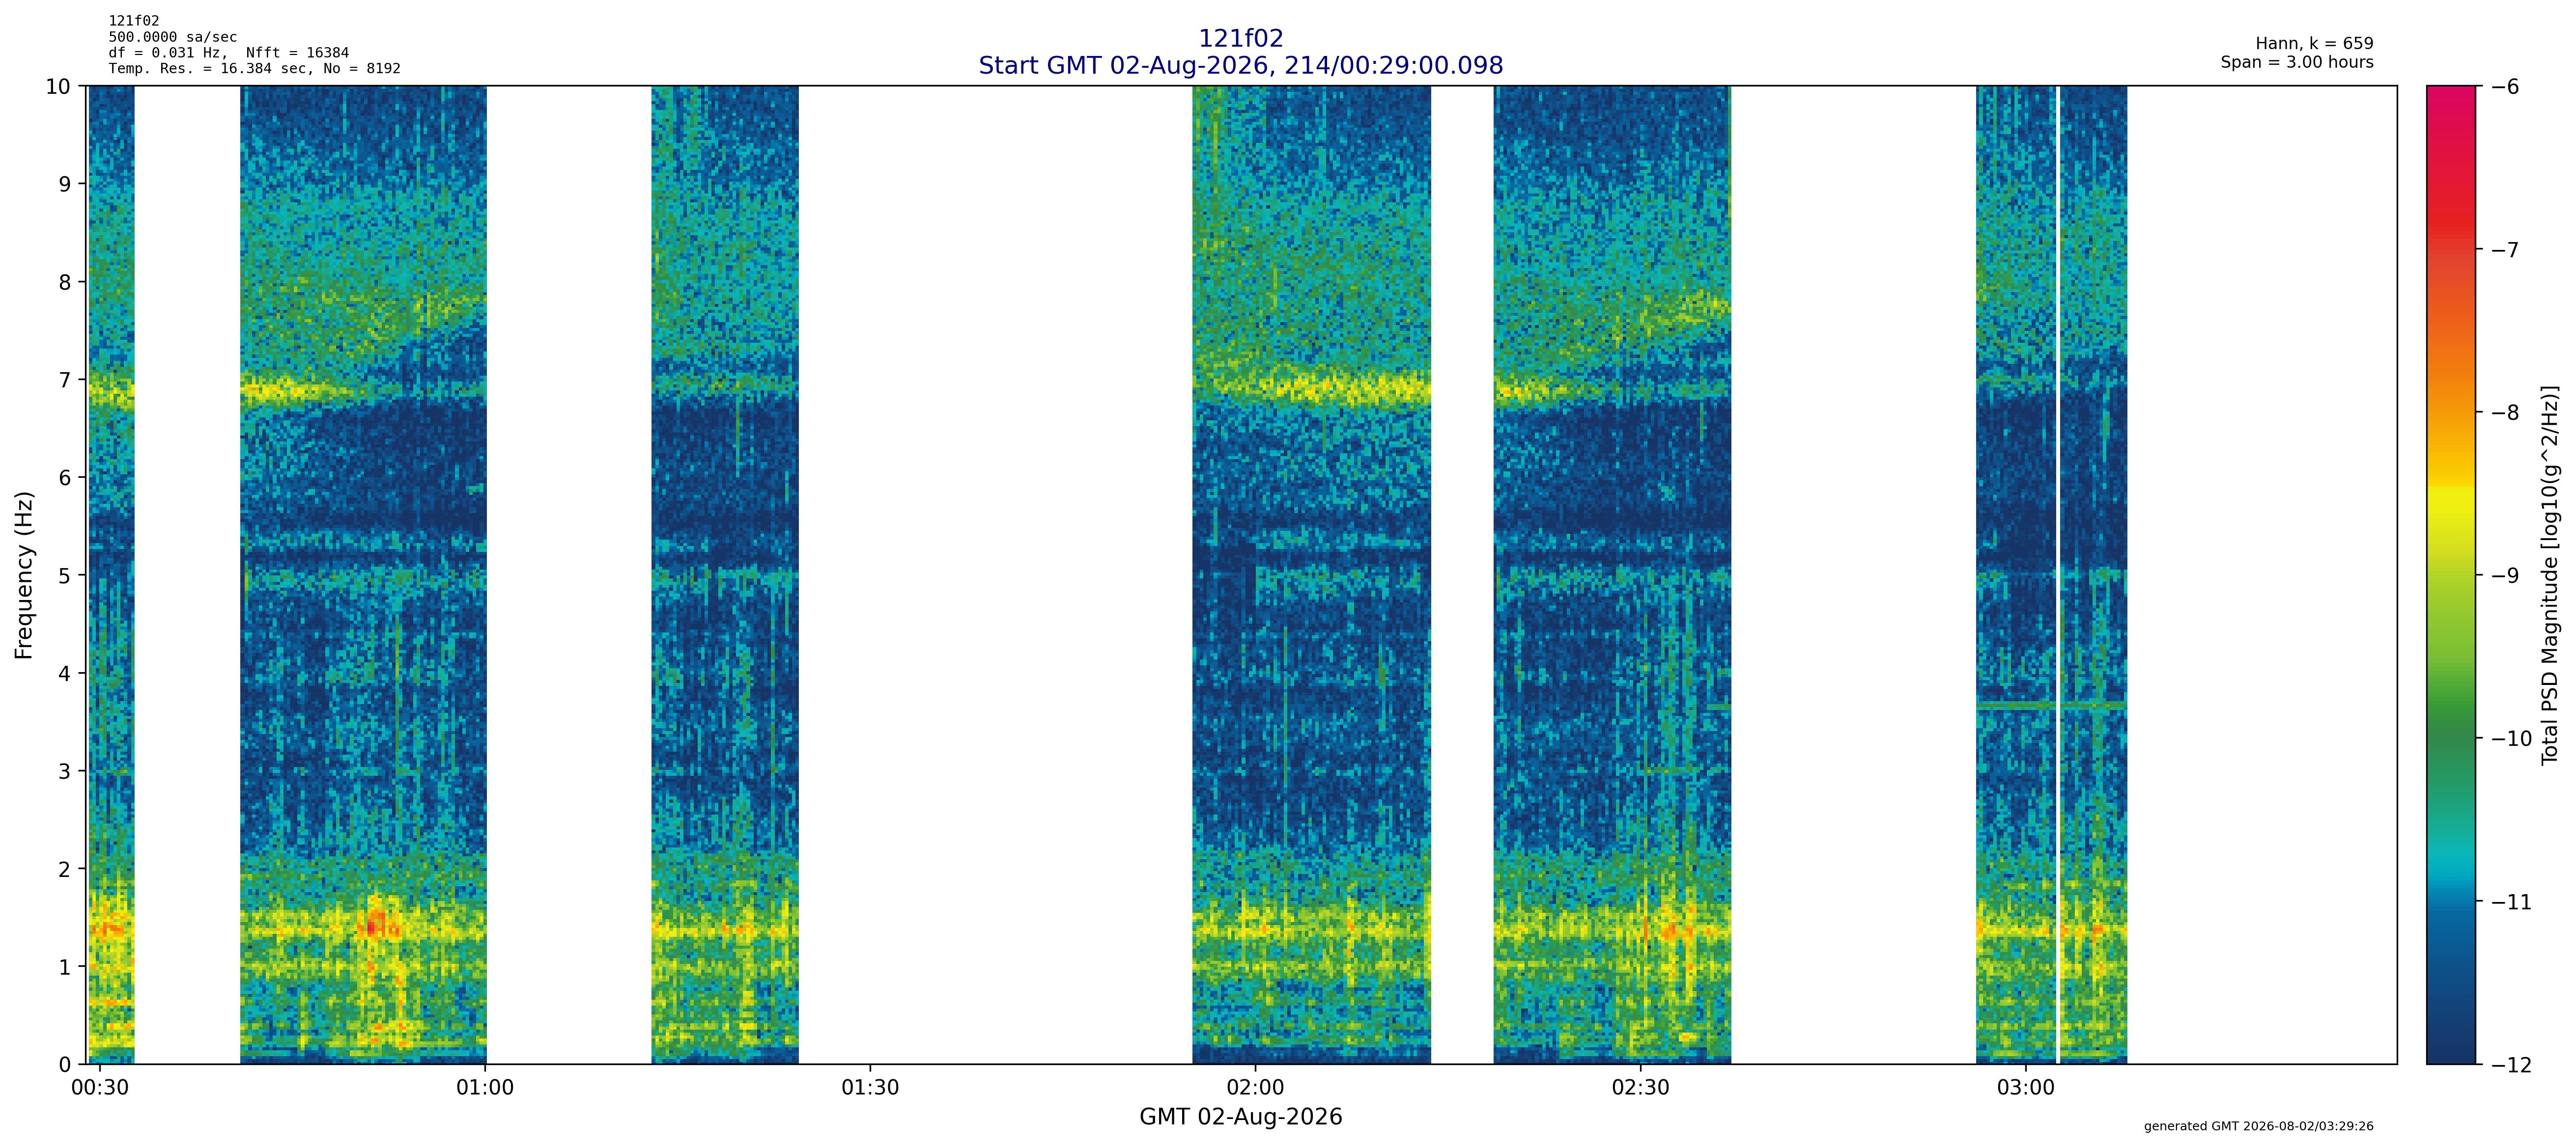The height and width of the screenshot is (1147, 2576).
Task: Click the "01:30" time axis tick label
Action: point(870,1087)
